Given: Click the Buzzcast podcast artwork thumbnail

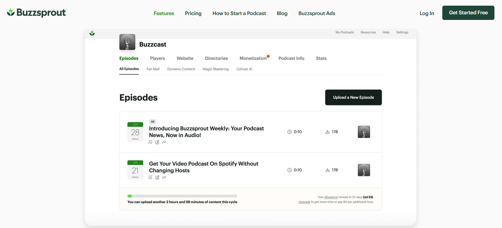Looking at the screenshot, I should tap(127, 42).
